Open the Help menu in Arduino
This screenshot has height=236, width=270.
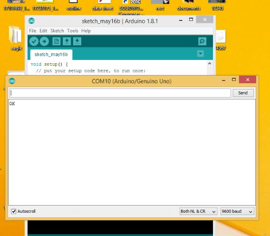[86, 30]
